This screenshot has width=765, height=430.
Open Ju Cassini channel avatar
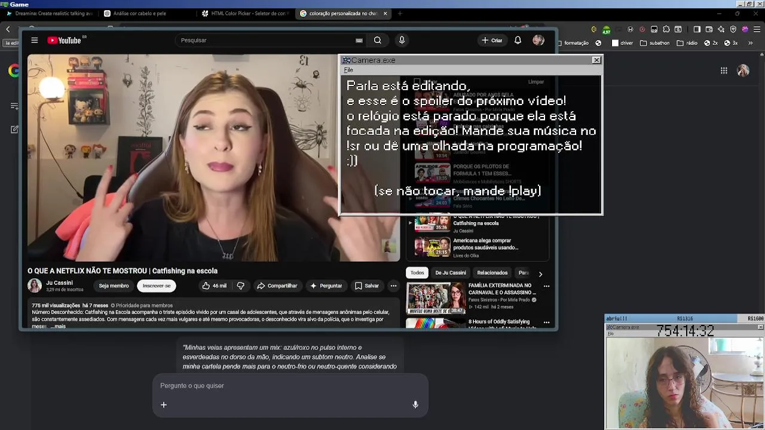point(35,285)
